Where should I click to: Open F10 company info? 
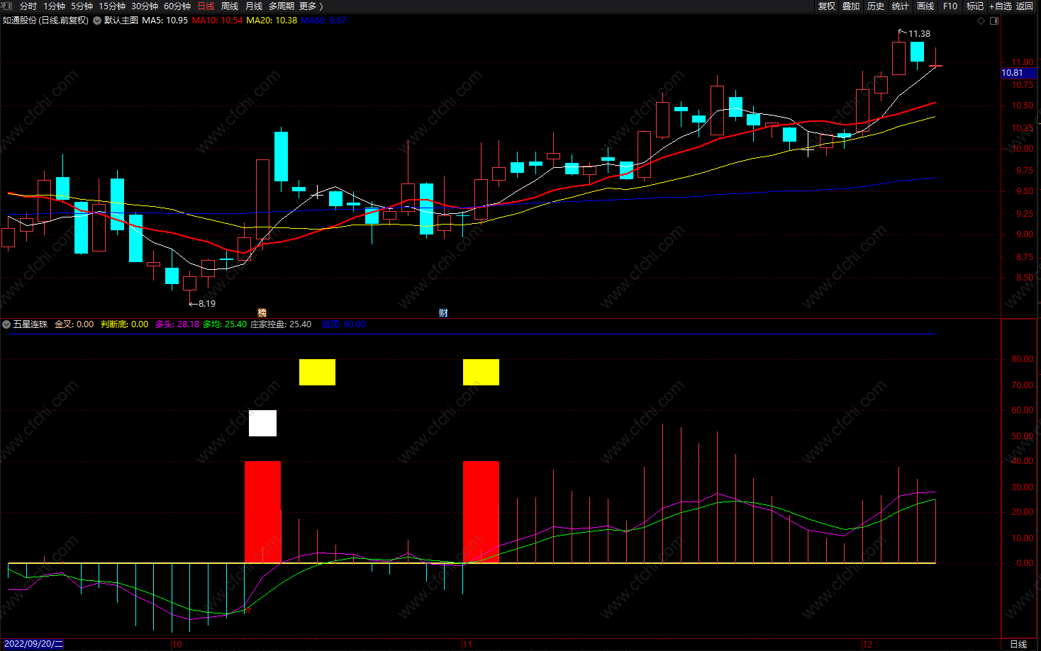click(x=950, y=6)
